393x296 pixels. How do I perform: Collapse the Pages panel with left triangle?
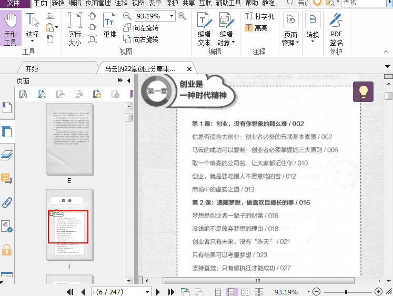coord(129,80)
